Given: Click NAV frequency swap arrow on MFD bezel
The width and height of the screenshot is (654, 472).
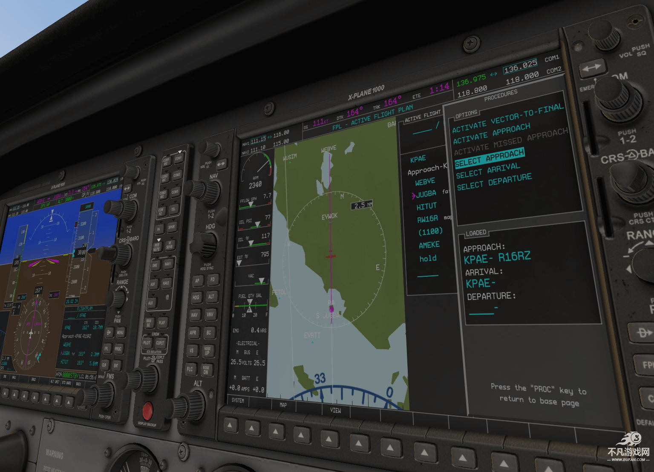Looking at the screenshot, I should (x=221, y=164).
